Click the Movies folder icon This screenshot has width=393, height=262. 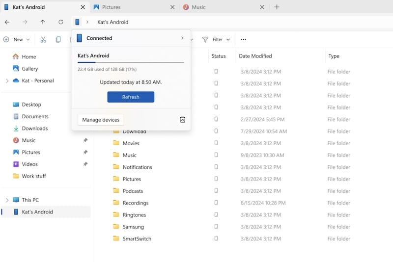[116, 143]
